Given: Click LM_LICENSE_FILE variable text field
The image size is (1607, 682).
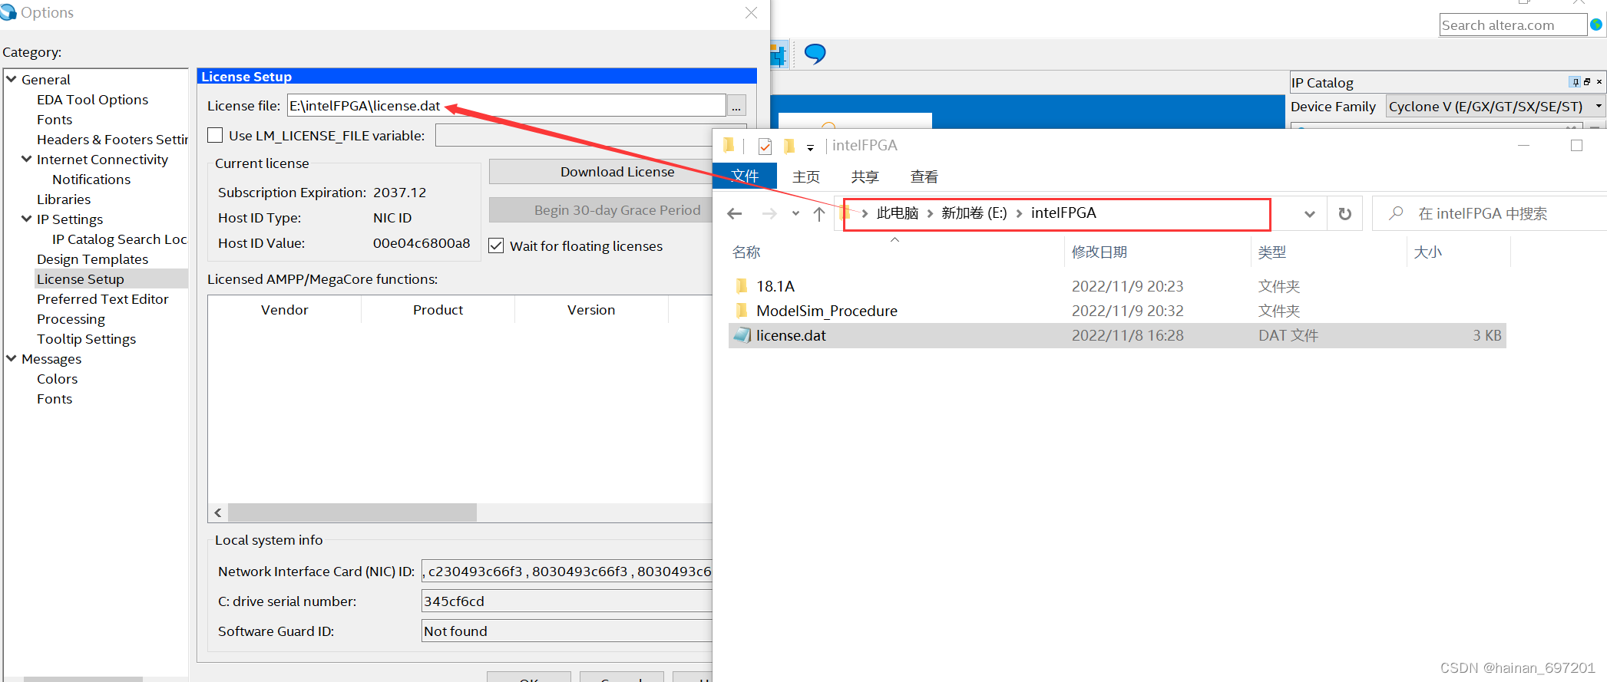Looking at the screenshot, I should [574, 135].
